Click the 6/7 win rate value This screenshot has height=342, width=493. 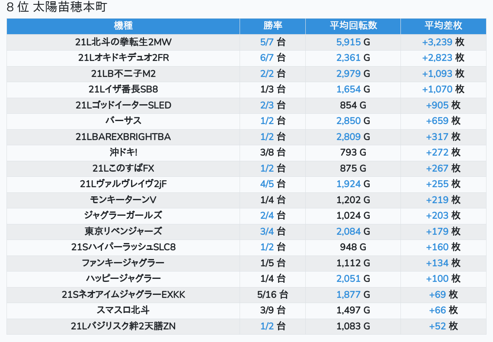(x=267, y=58)
